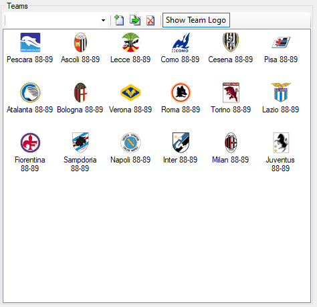The height and width of the screenshot is (307, 317).
Task: Click the Napoli 88-89 N logo
Action: (130, 142)
